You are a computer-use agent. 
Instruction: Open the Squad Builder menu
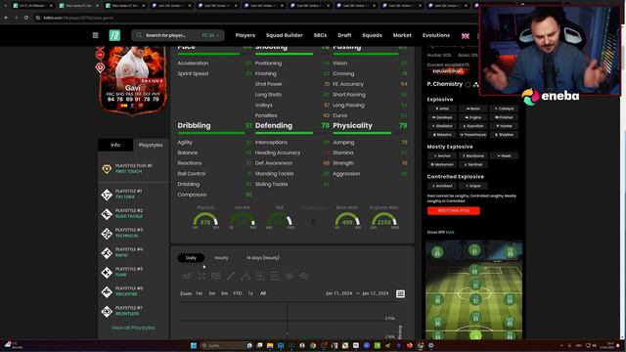285,35
